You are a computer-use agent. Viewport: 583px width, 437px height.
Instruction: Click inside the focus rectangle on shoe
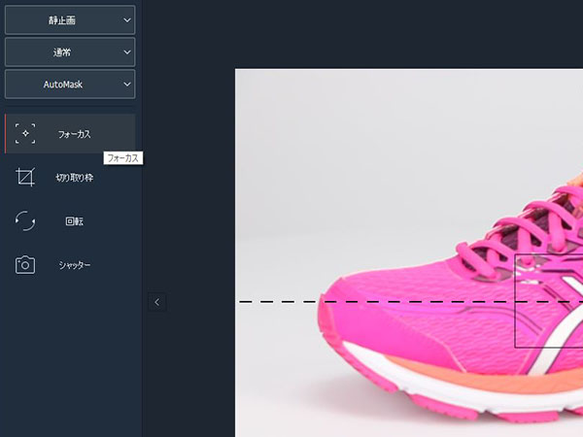pyautogui.click(x=549, y=320)
